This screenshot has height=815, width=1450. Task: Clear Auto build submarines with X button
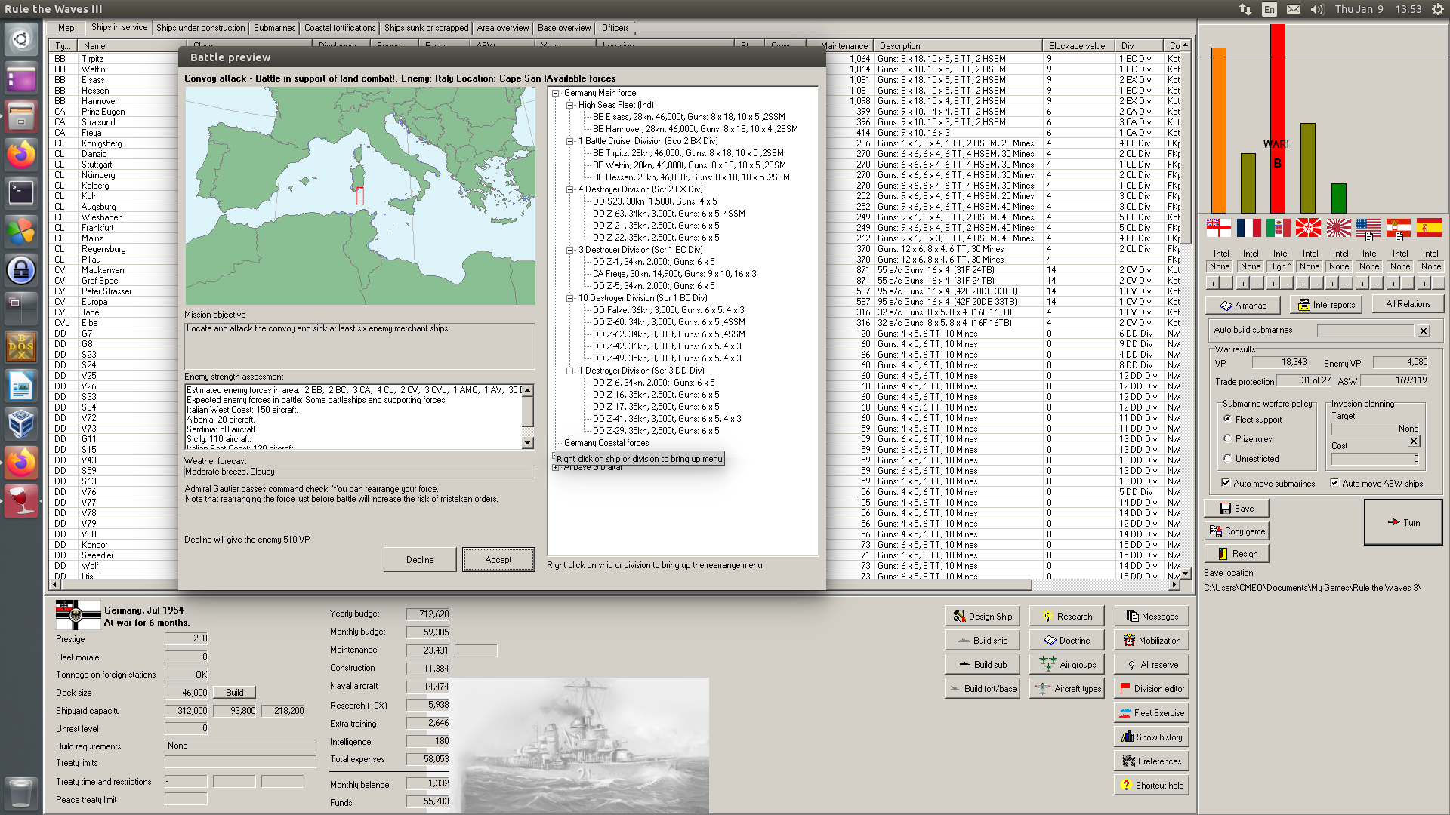click(1424, 331)
